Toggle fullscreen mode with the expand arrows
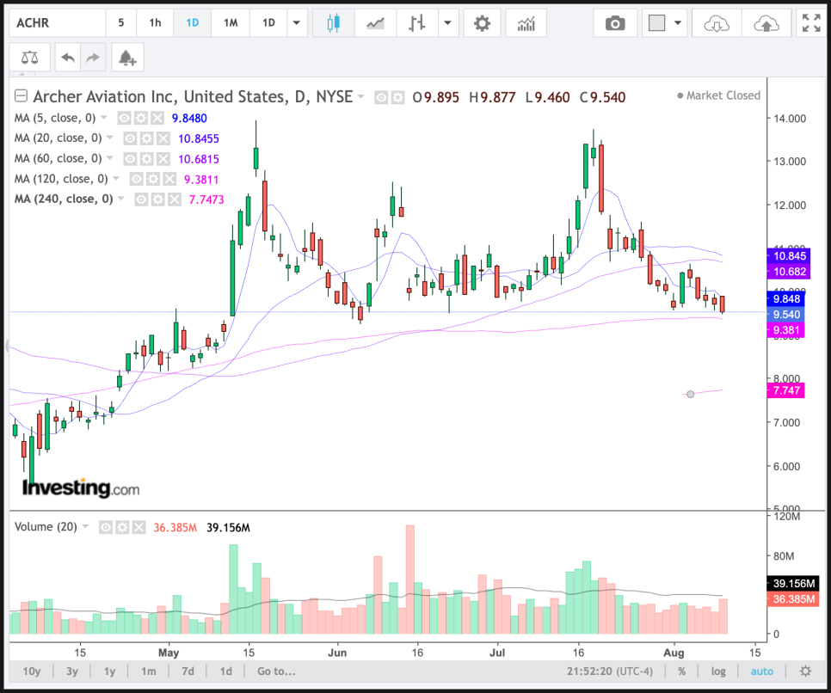 click(811, 22)
